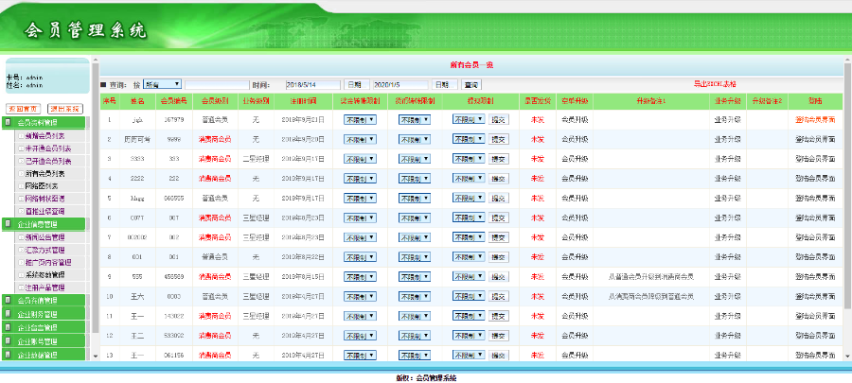The width and height of the screenshot is (852, 383).
Task: Click 会员升级 link in row 1
Action: point(575,120)
